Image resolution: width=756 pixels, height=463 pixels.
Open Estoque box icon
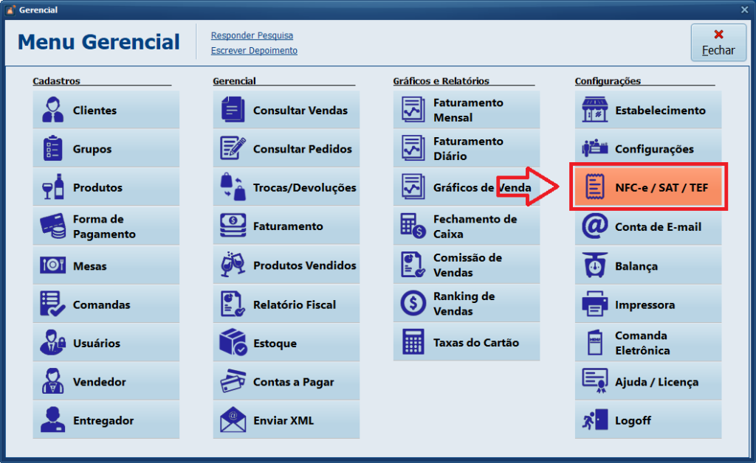click(233, 343)
